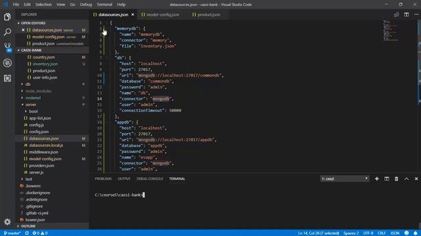This screenshot has height=236, width=421.
Task: Open the Source Control view icon
Action: 7,47
